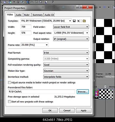Check Start all new projects with these settings
The image size is (115, 122).
click(x=9, y=102)
